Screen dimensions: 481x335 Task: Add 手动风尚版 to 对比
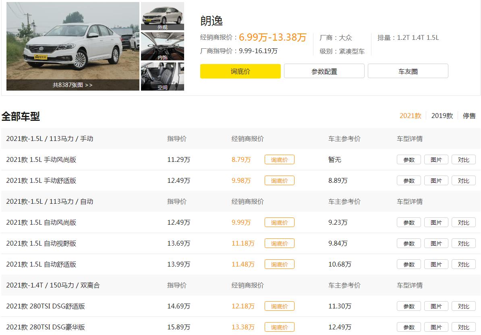click(x=464, y=160)
